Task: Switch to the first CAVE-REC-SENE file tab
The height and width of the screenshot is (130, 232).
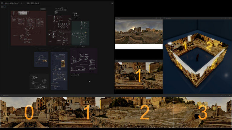Action: pos(11,3)
